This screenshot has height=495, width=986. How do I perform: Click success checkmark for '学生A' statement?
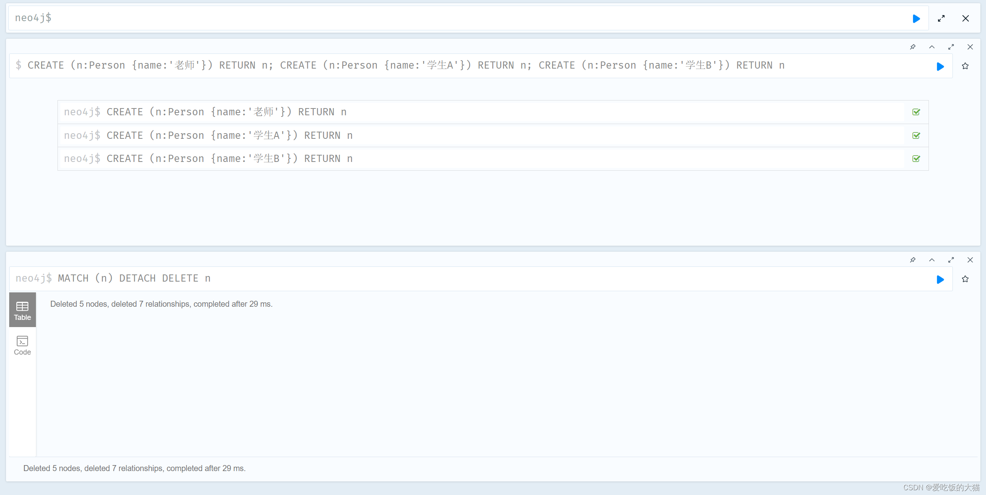click(916, 136)
